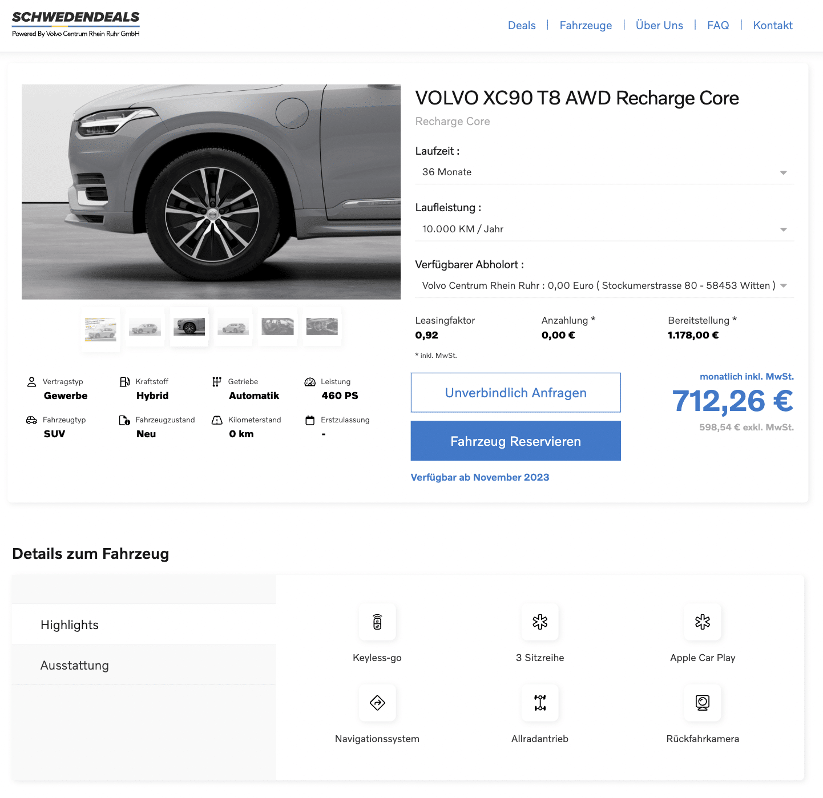Open the Verfügbarer Abholort pickup dropdown

click(604, 285)
